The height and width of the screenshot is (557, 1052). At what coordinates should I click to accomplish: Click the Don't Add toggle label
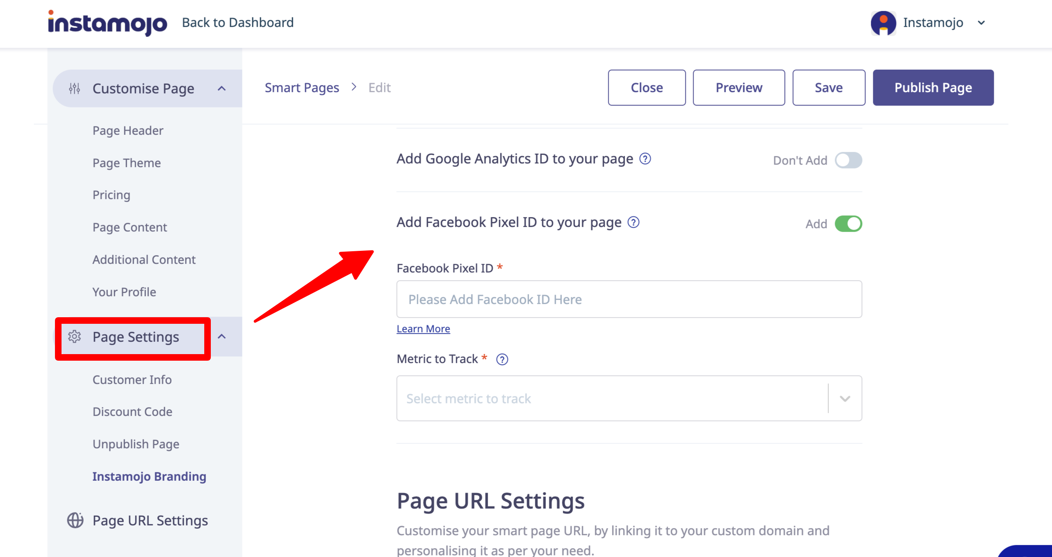[x=800, y=160]
